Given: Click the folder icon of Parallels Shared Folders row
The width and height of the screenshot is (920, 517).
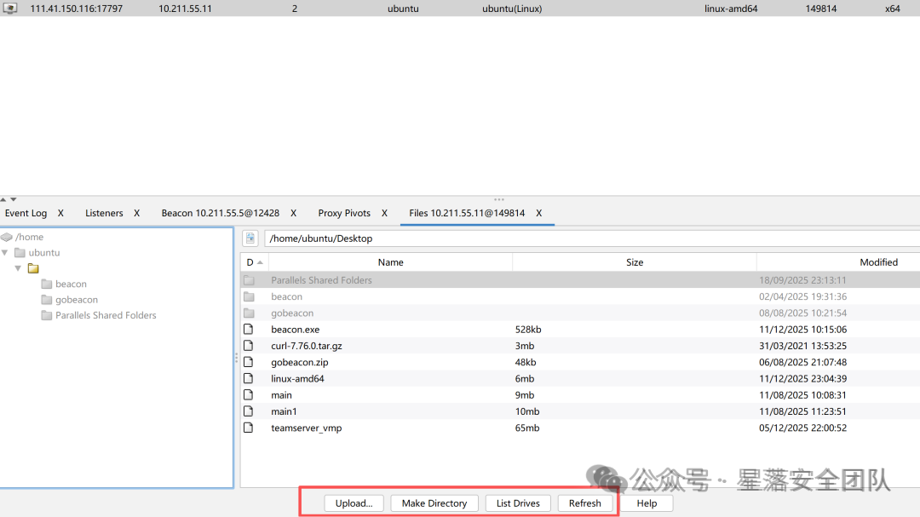Looking at the screenshot, I should point(249,280).
